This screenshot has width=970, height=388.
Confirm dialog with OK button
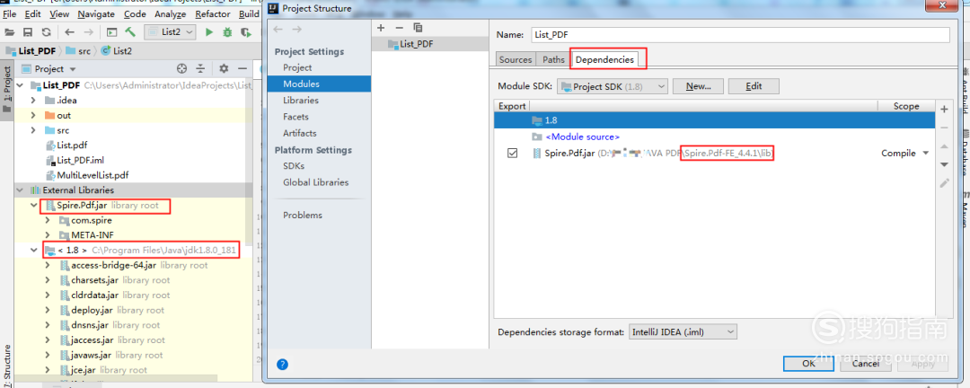[x=808, y=364]
